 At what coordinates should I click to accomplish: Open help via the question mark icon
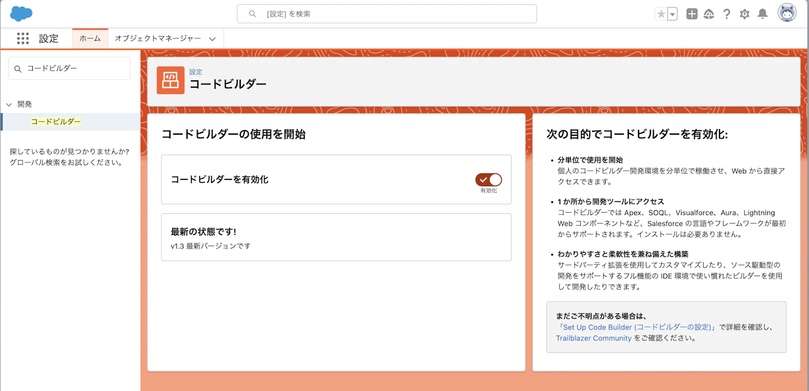727,14
